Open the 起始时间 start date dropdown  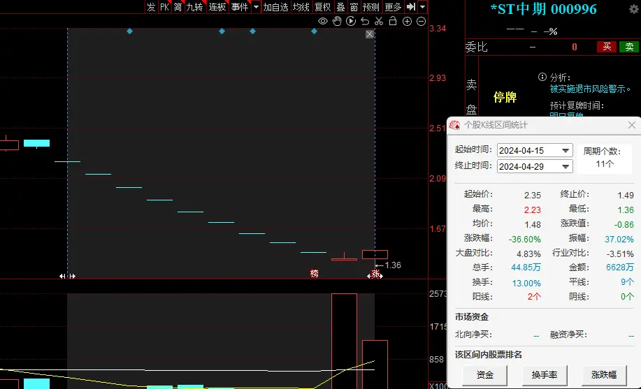point(566,151)
